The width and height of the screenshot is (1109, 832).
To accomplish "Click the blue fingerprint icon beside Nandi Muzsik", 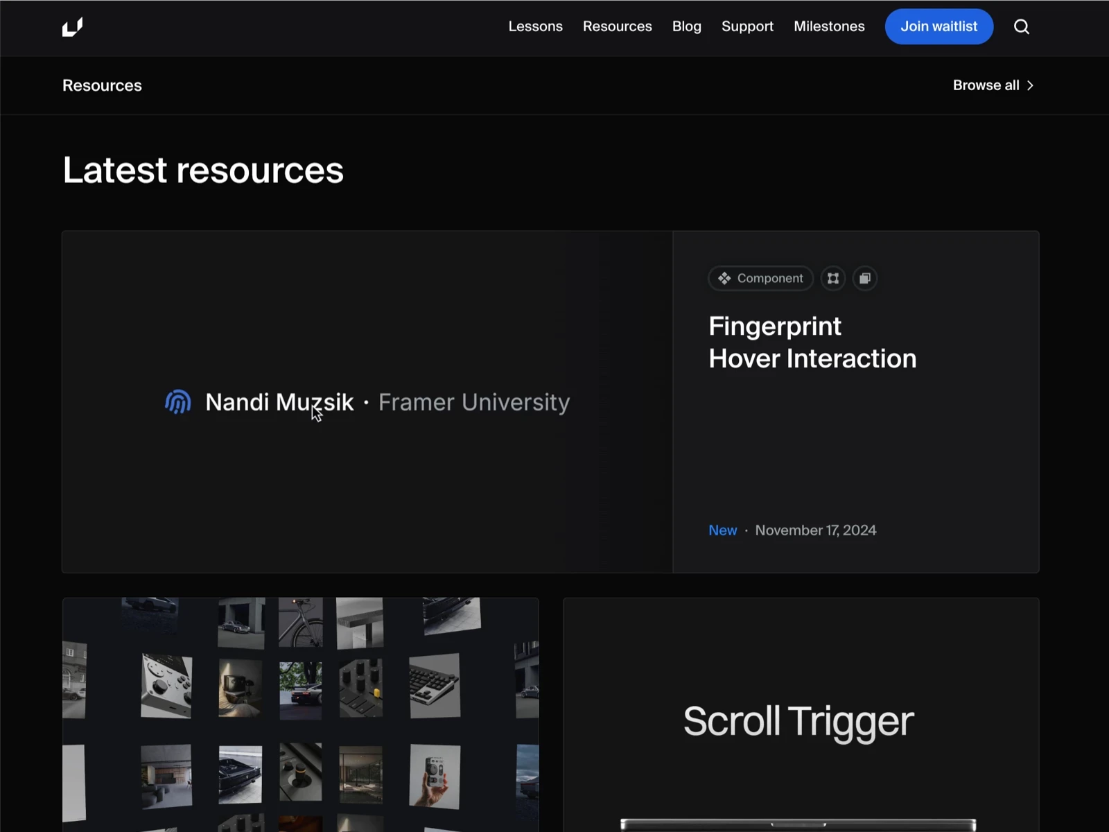I will tap(177, 402).
